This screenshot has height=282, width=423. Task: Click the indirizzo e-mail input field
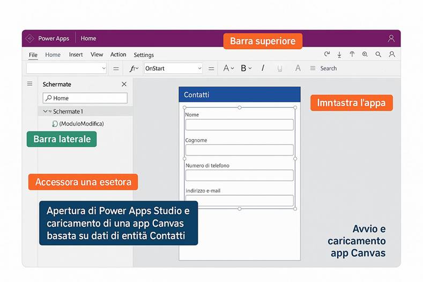coord(240,201)
